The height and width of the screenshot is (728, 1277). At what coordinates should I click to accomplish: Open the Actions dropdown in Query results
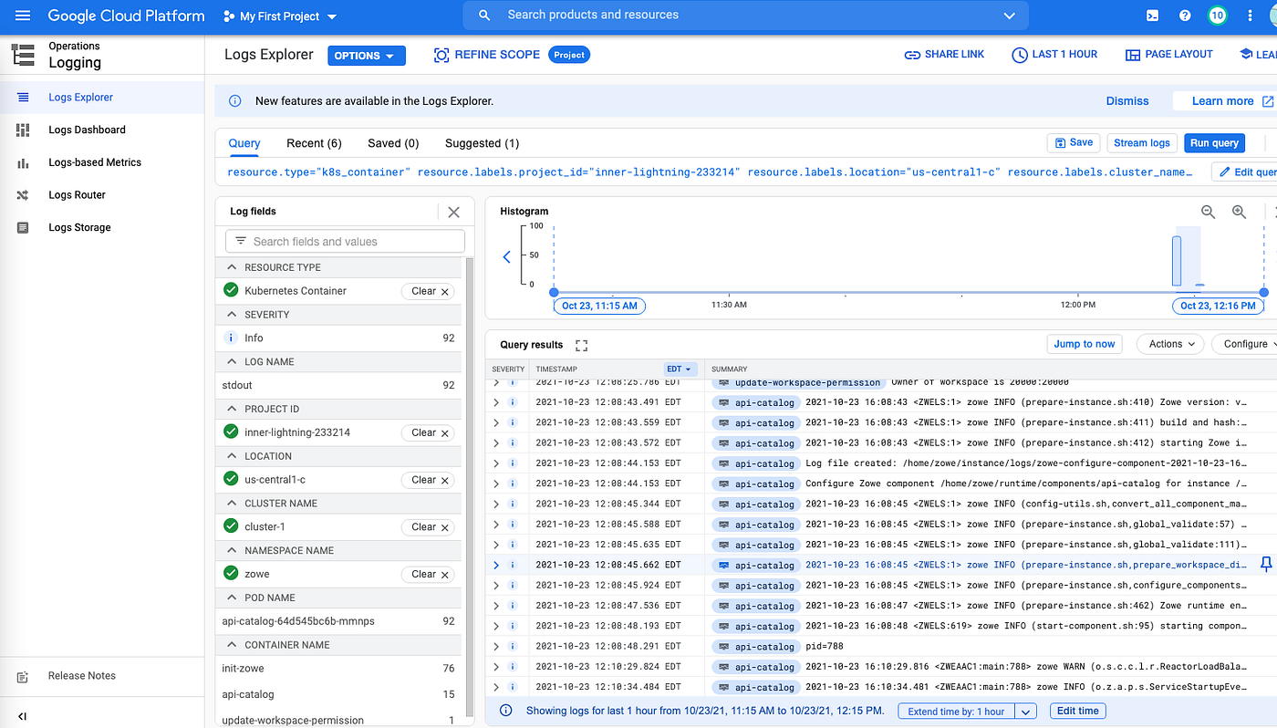(1170, 344)
